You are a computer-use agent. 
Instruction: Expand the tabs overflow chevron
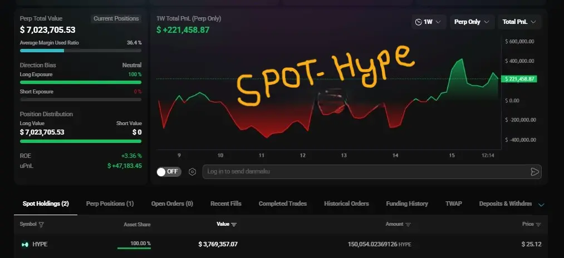point(541,205)
